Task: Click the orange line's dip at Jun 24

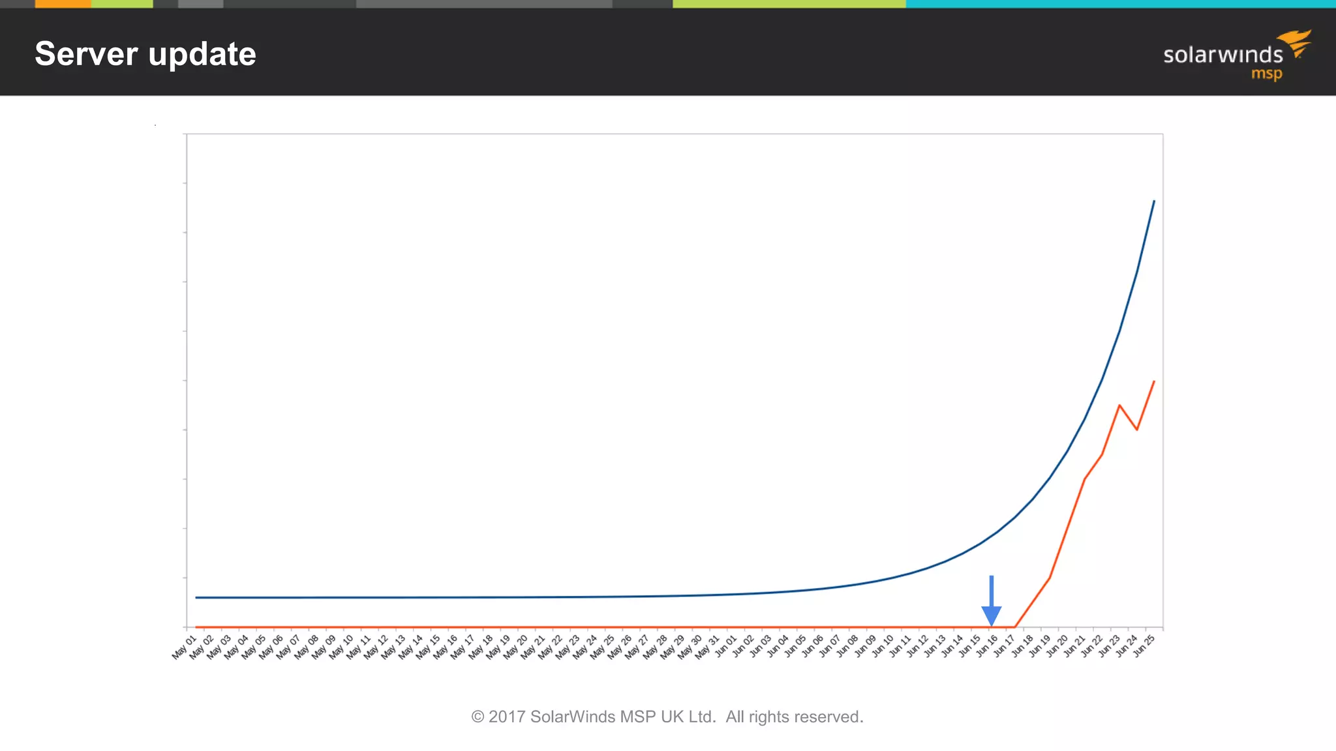Action: 1137,430
